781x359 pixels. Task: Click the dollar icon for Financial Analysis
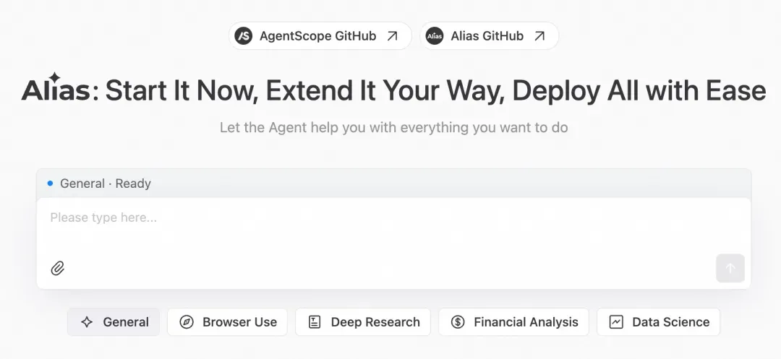(458, 322)
